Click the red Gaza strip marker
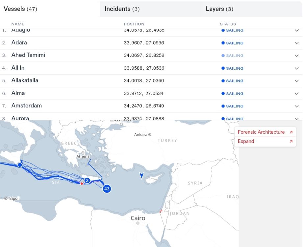This screenshot has height=247, width=304. 161,211
